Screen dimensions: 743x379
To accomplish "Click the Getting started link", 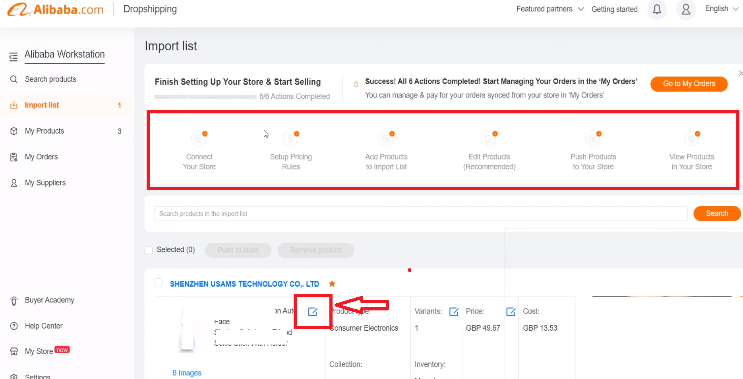I will 614,9.
